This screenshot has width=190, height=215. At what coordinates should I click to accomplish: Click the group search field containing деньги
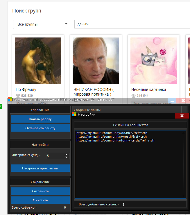coord(132,24)
